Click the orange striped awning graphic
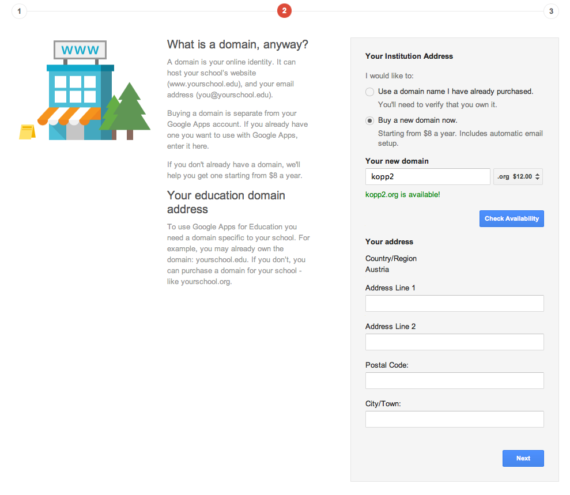Screen dimensions: 570x495 pyautogui.click(x=69, y=116)
